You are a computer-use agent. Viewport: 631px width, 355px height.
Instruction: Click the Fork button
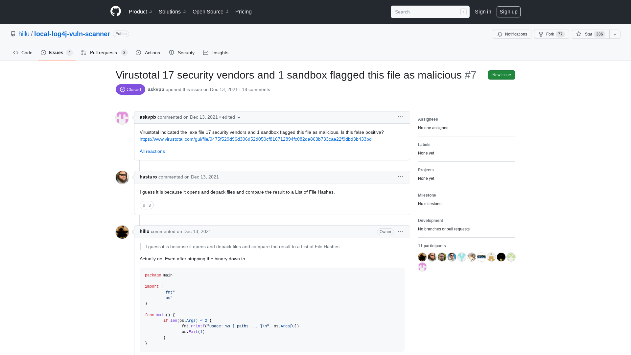551,34
